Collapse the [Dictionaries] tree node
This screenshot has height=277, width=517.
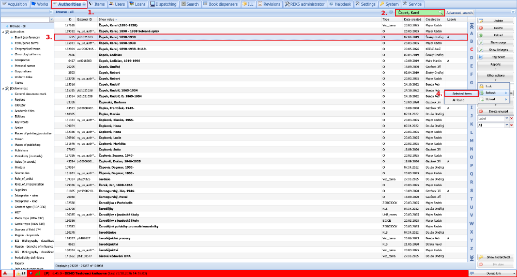click(x=3, y=88)
